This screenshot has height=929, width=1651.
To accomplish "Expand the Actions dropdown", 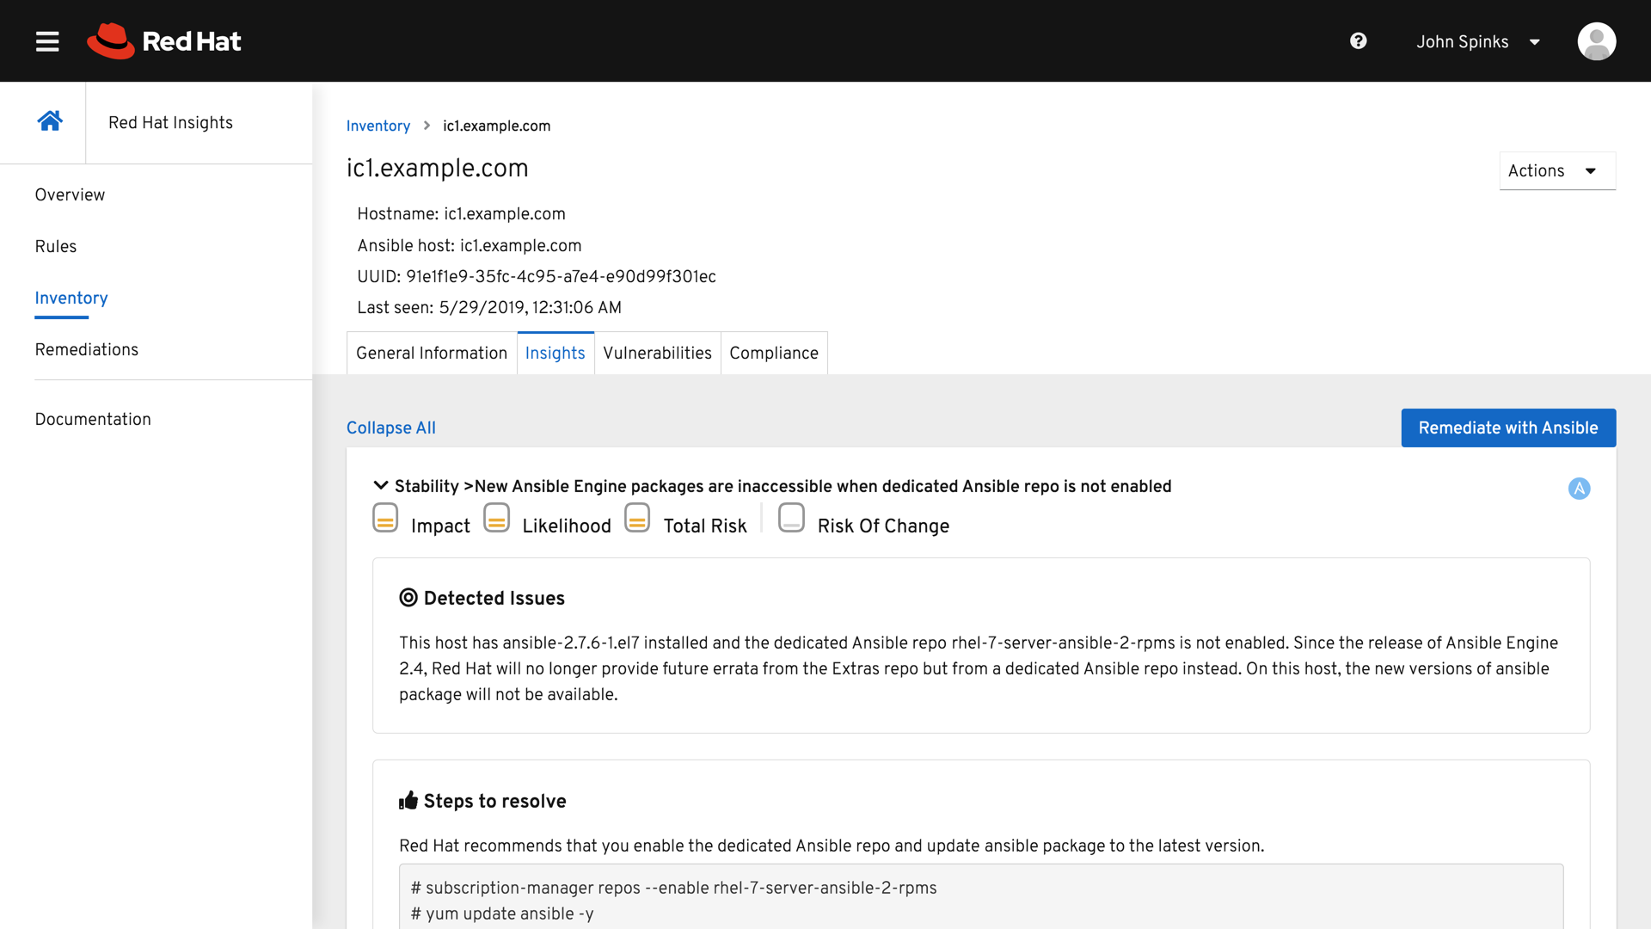I will tap(1556, 170).
